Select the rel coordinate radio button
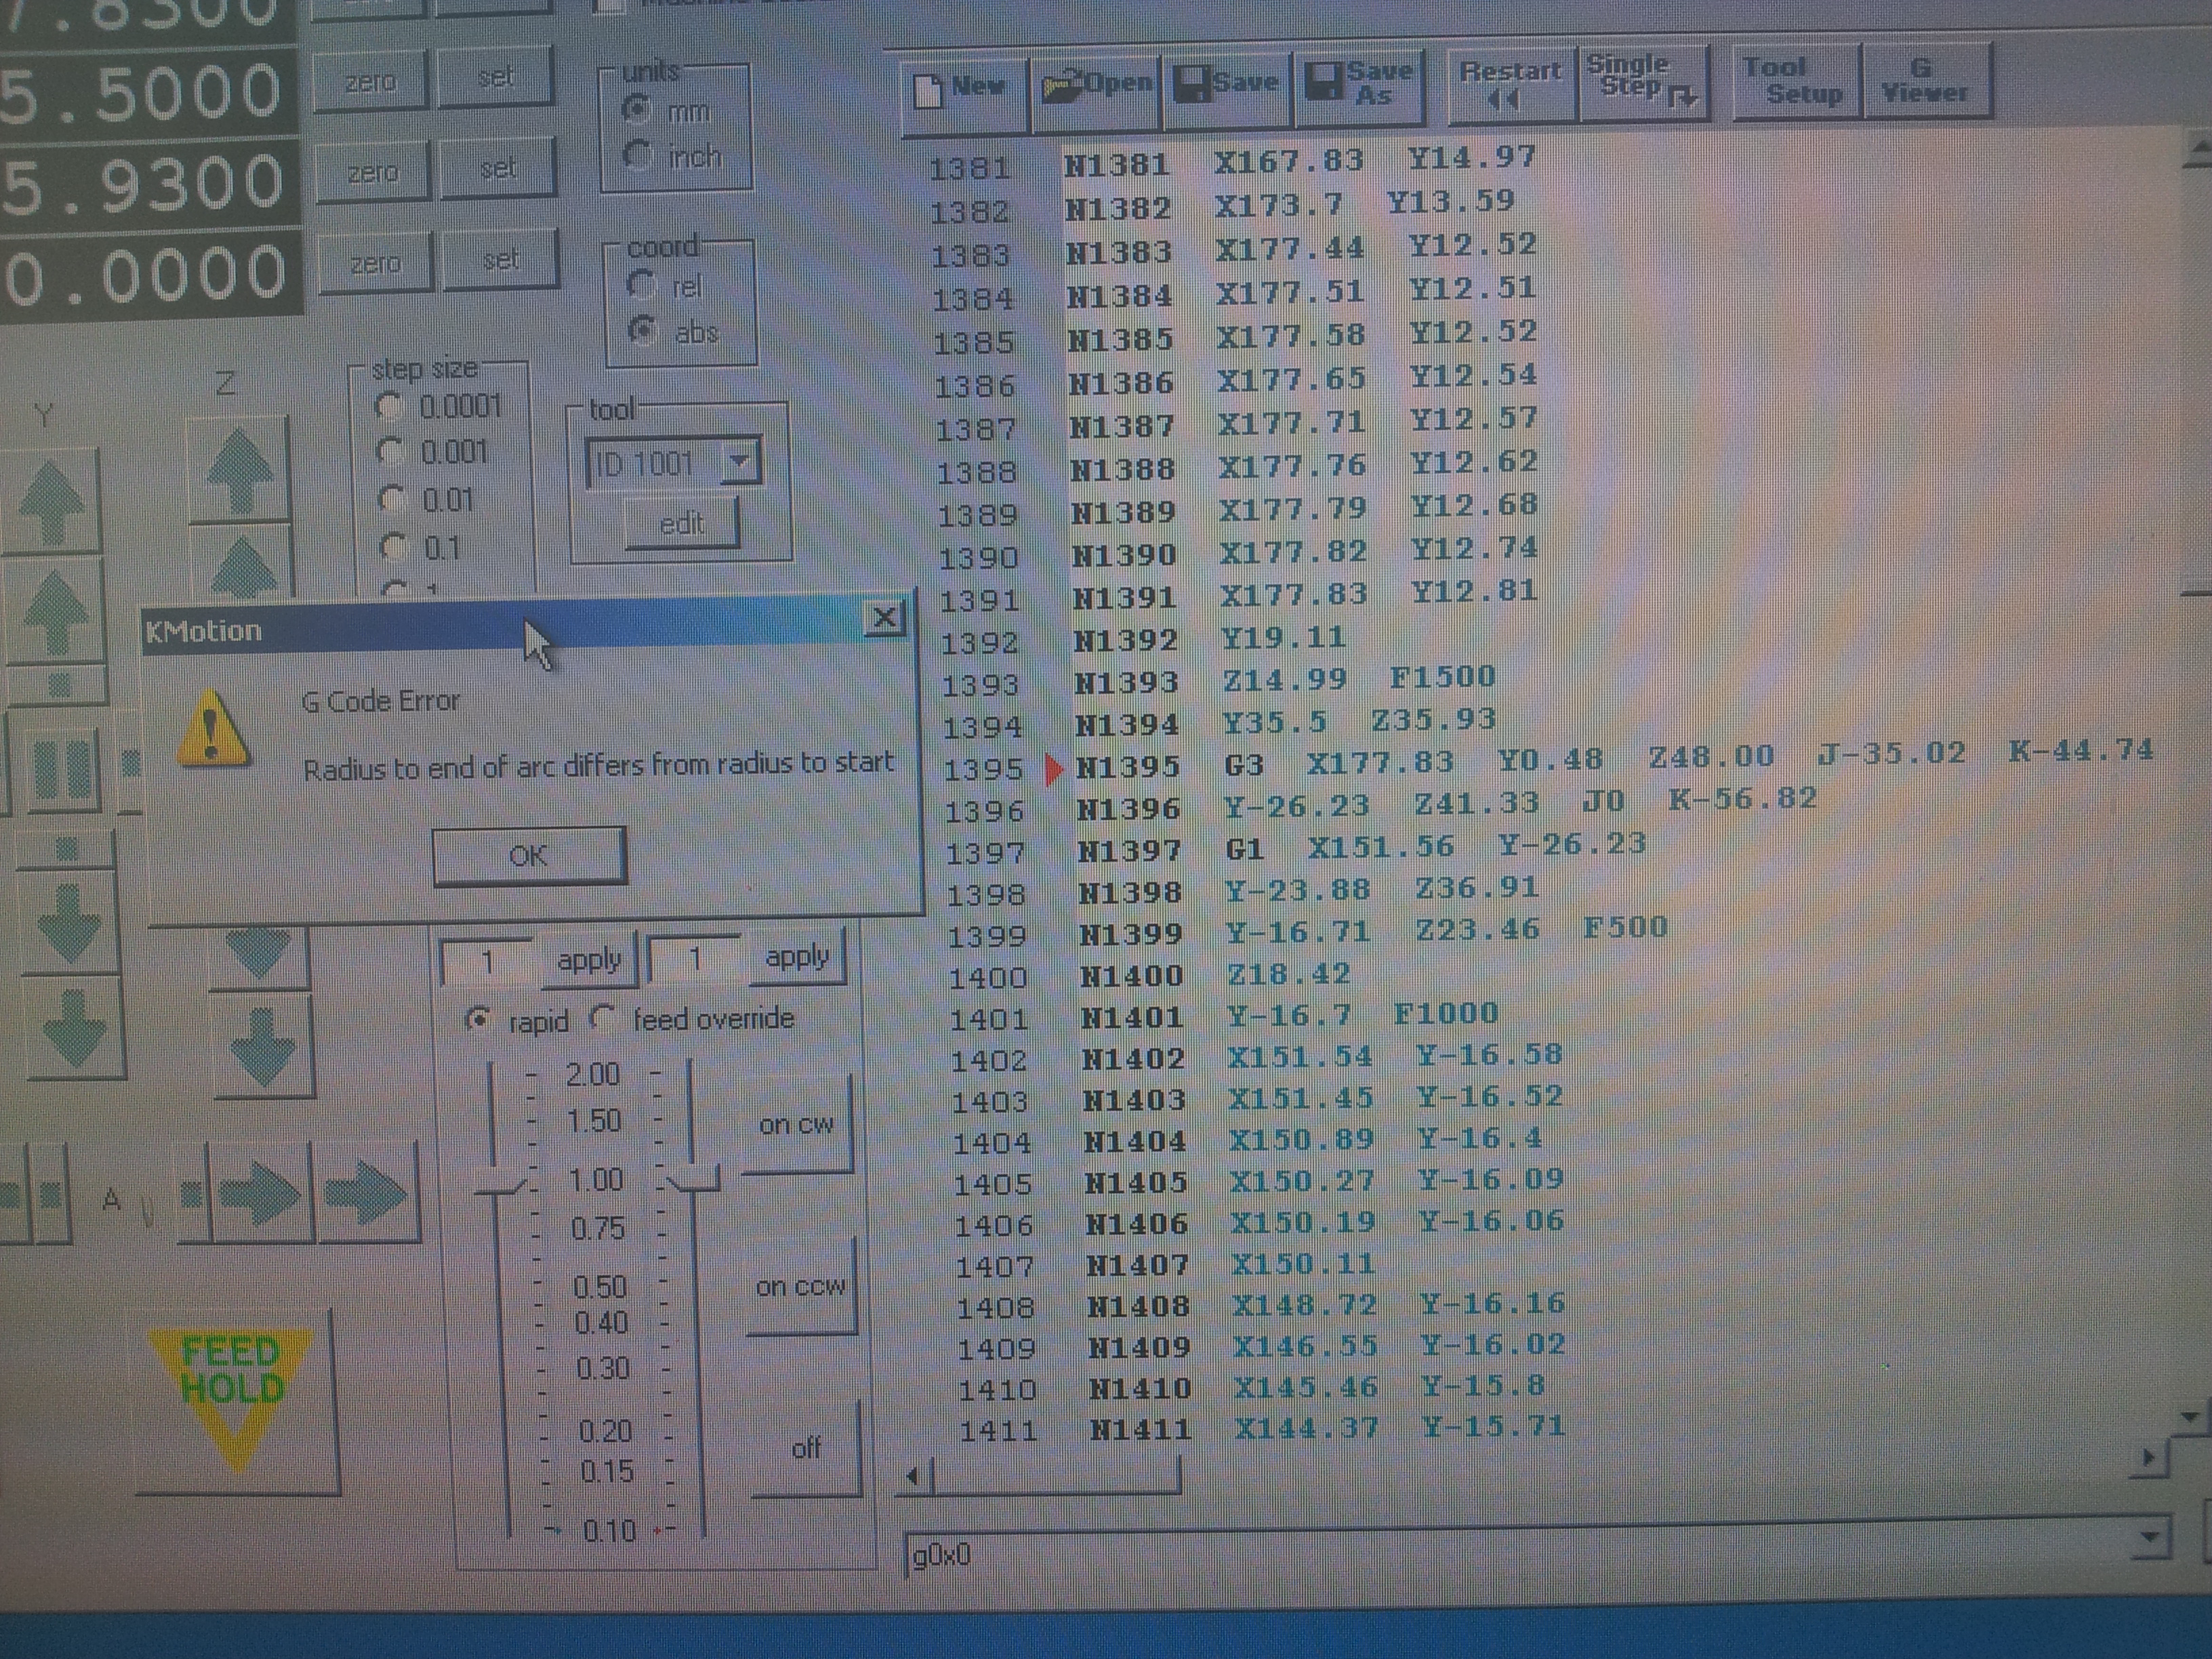 641,285
